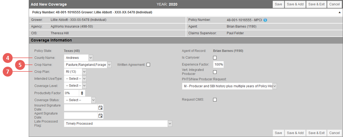Click the bottom Cancel button
This screenshot has width=343, height=137.
[x=334, y=133]
